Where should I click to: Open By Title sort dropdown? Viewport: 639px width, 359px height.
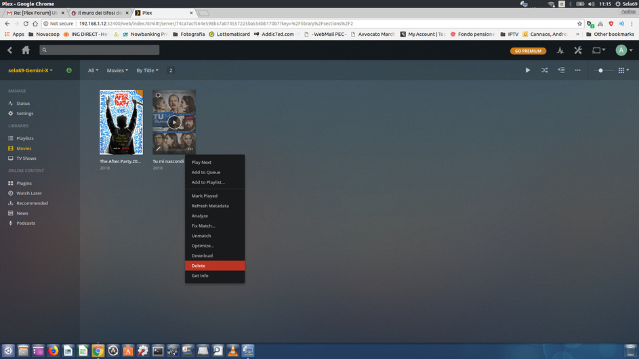click(147, 70)
